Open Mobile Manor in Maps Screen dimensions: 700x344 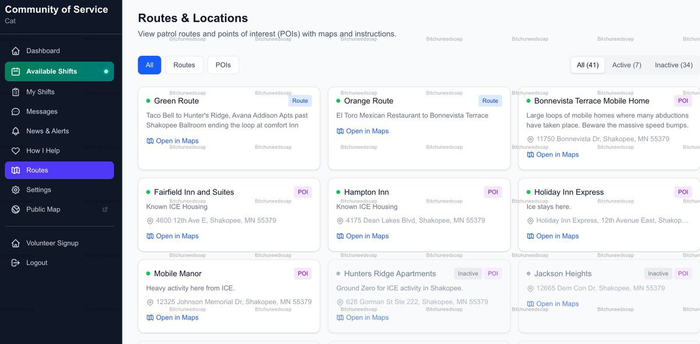pyautogui.click(x=173, y=318)
